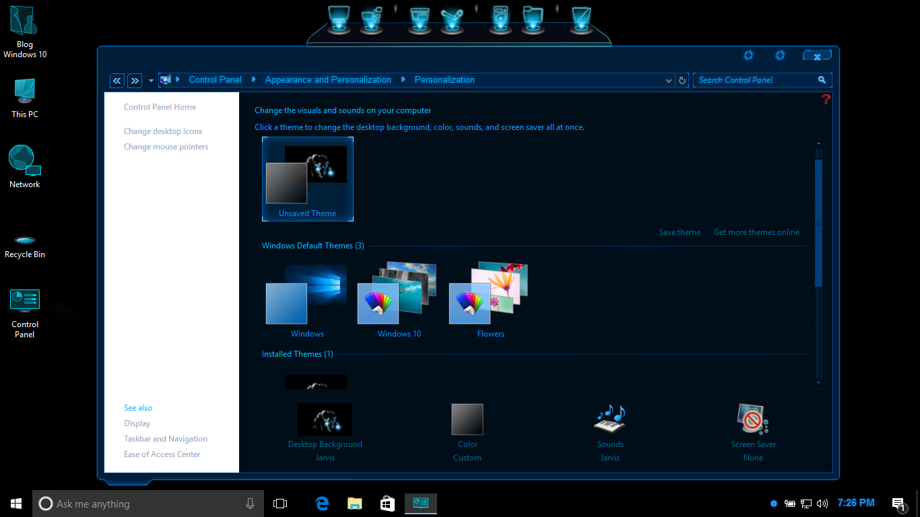920x517 pixels.
Task: Refresh the Control Panel address bar
Action: (682, 80)
